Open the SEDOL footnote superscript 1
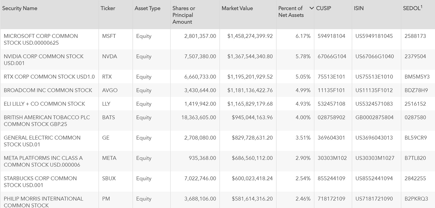435x208 pixels. tap(421, 7)
